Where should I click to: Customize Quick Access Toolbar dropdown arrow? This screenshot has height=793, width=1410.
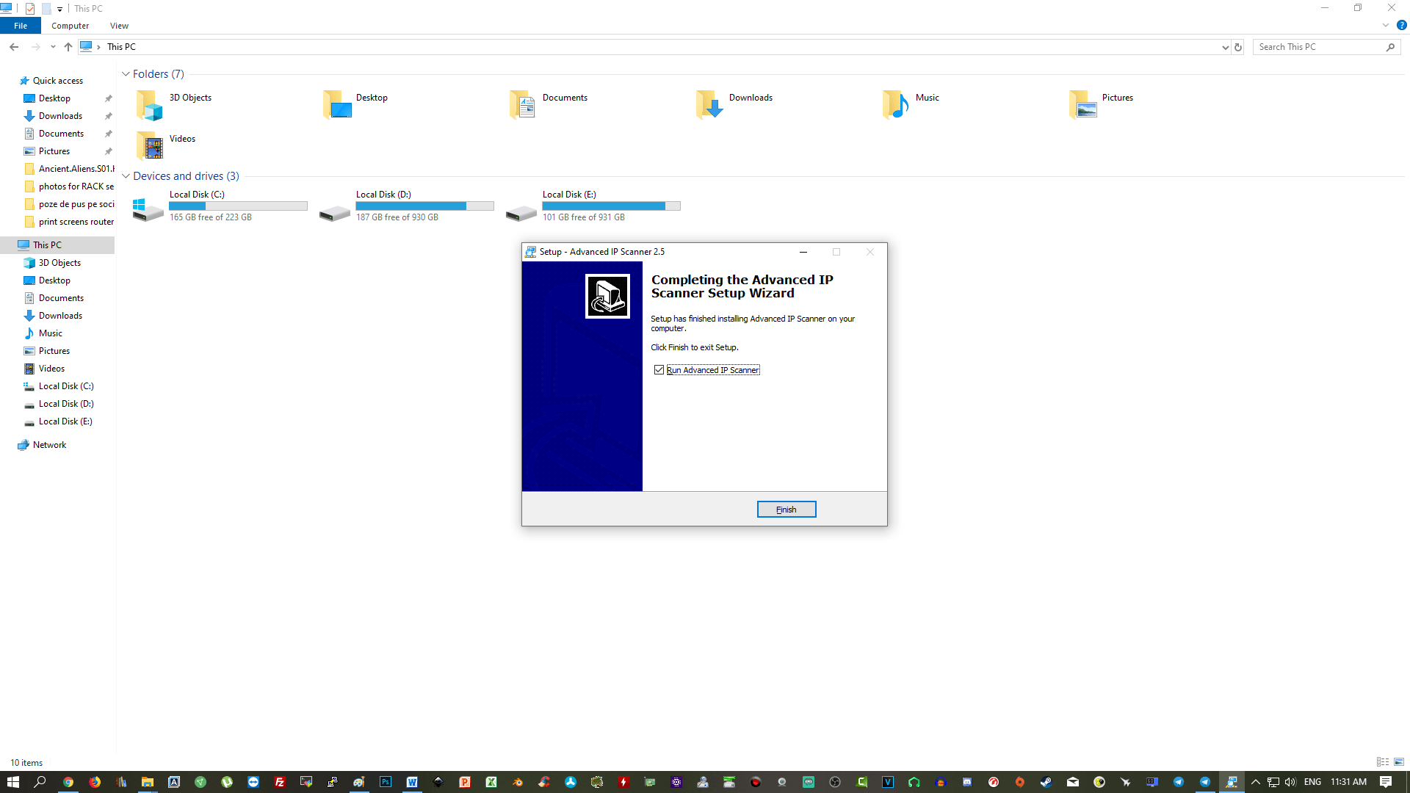tap(60, 9)
